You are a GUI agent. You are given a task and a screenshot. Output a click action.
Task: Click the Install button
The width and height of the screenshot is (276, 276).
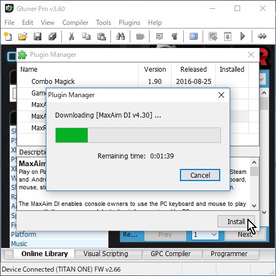pyautogui.click(x=236, y=221)
